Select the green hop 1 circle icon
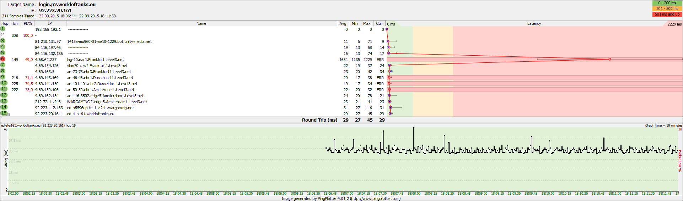The image size is (683, 201). 3,29
